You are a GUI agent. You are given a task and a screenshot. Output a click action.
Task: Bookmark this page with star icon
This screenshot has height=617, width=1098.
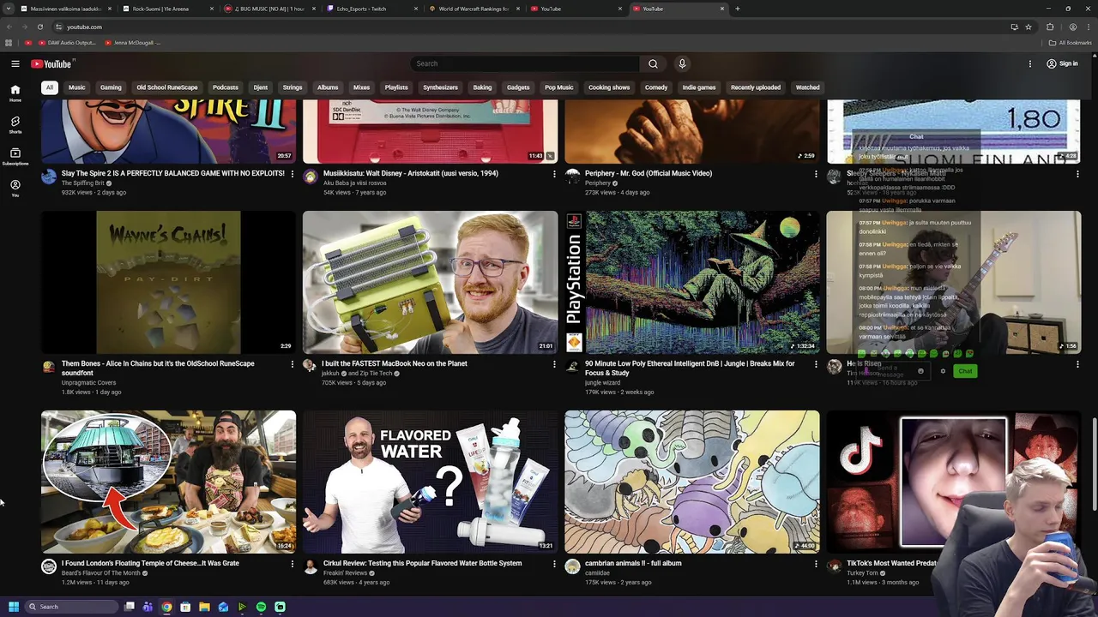click(1029, 27)
